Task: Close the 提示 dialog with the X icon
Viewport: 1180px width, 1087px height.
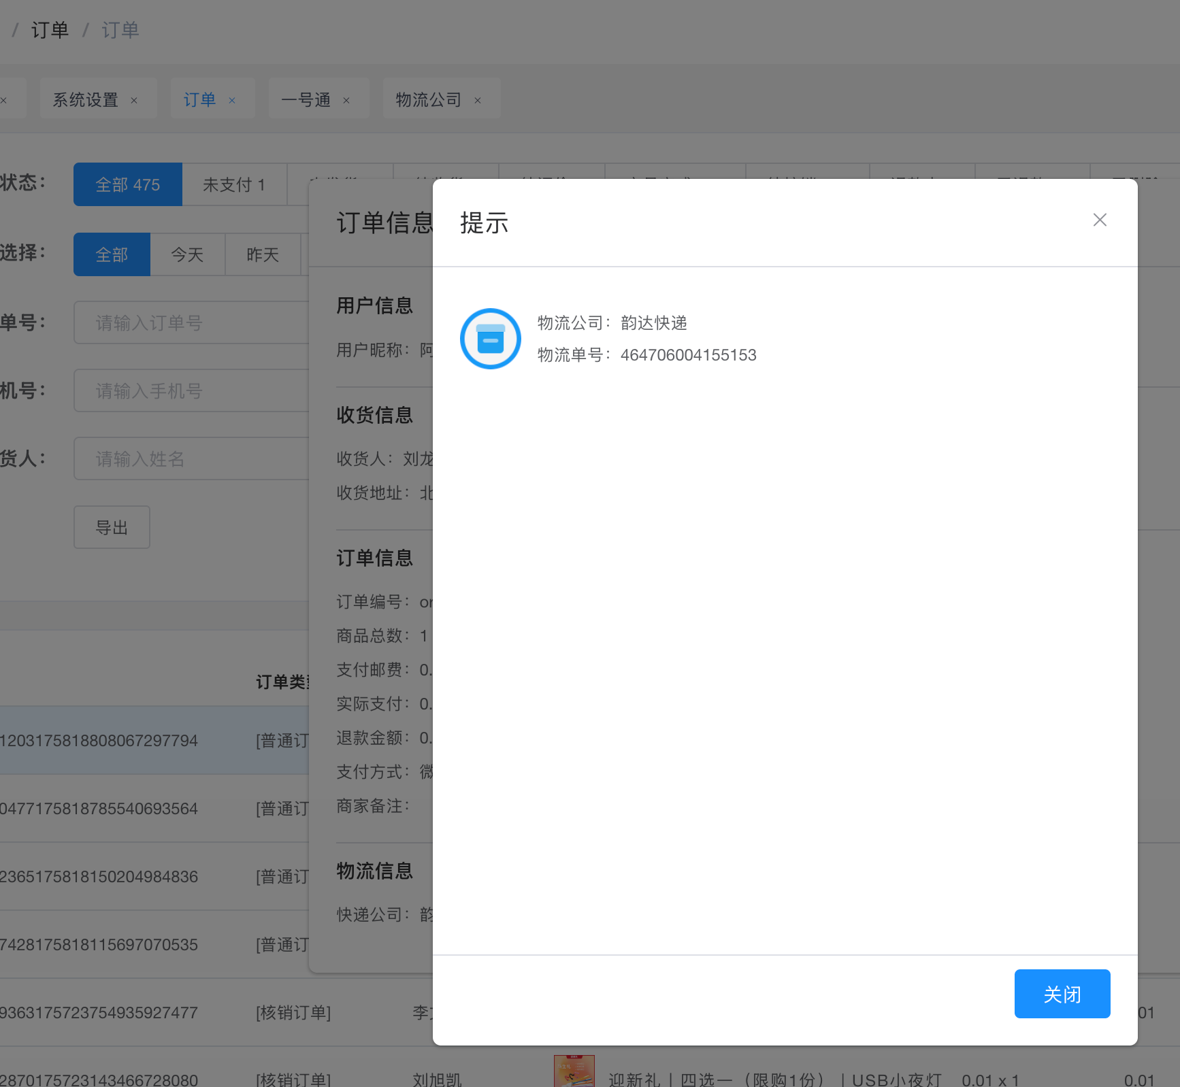Action: coord(1100,220)
